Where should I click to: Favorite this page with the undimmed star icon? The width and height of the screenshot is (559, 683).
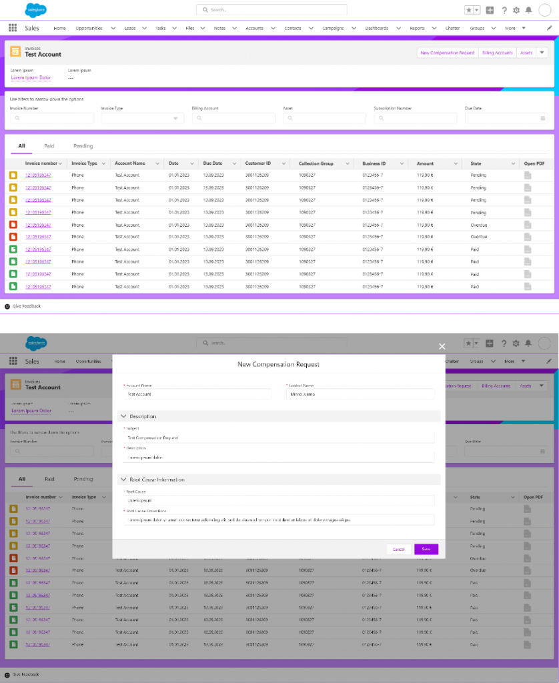tap(469, 10)
